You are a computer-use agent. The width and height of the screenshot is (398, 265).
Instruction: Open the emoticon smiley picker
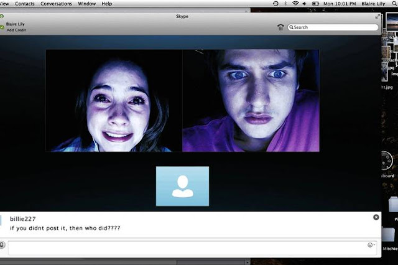[371, 245]
